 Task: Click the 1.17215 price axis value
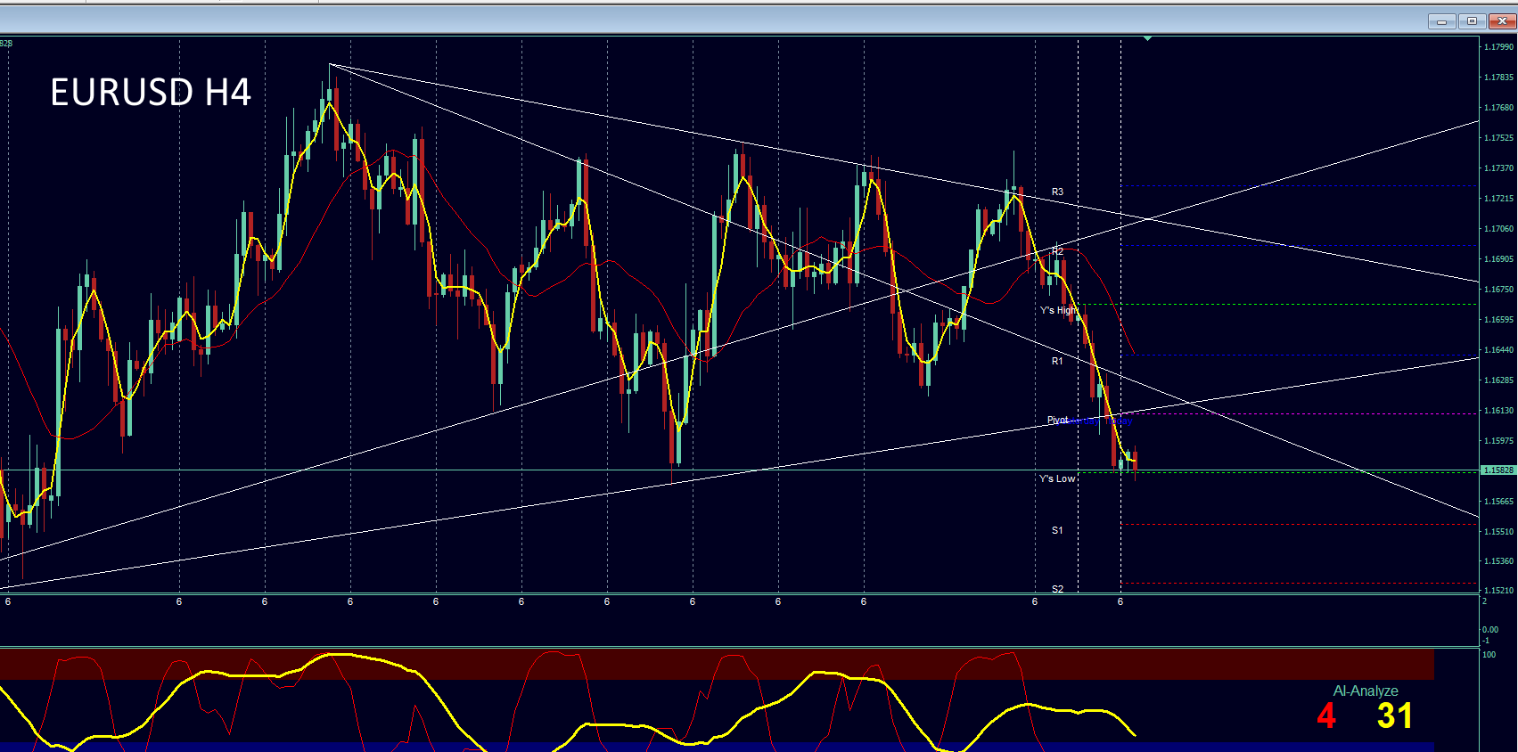pyautogui.click(x=1499, y=199)
